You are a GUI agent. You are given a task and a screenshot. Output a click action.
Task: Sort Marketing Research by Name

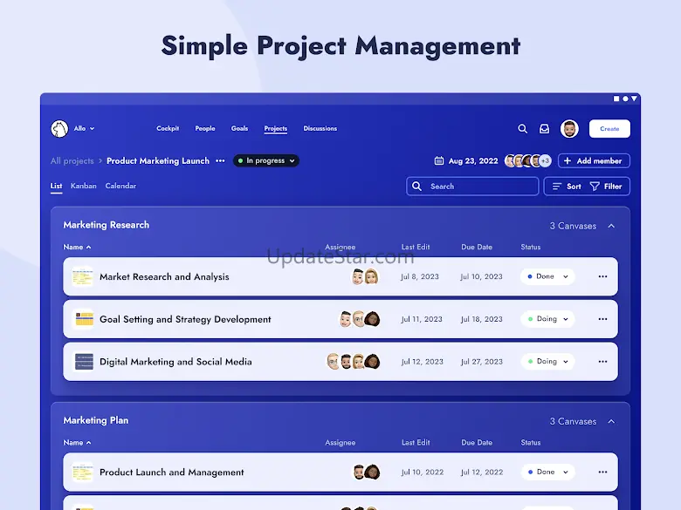(x=77, y=247)
